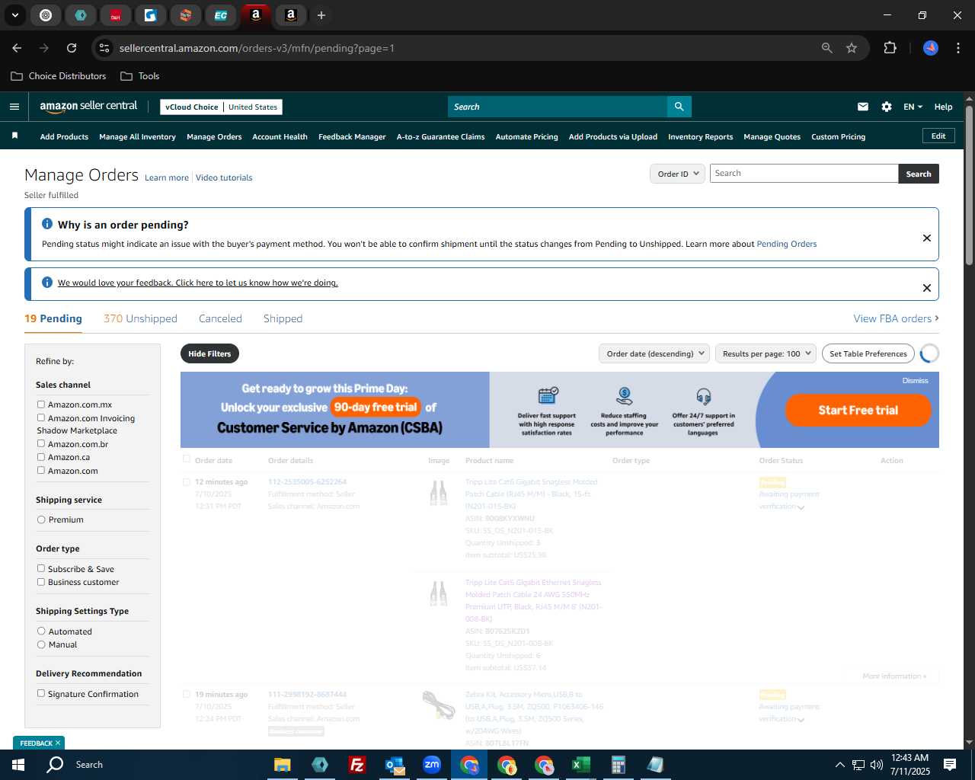Check the Amazon.com sales channel
This screenshot has width=975, height=780.
click(x=41, y=470)
